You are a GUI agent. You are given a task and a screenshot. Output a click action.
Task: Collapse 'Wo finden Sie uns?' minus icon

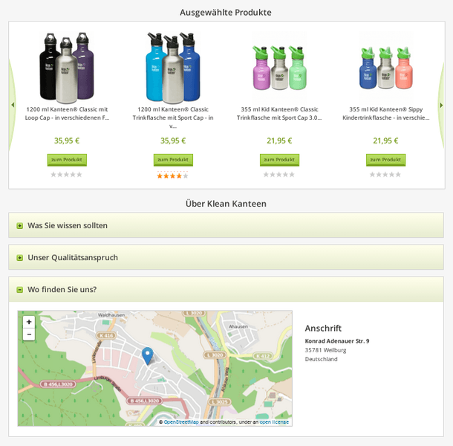(19, 289)
